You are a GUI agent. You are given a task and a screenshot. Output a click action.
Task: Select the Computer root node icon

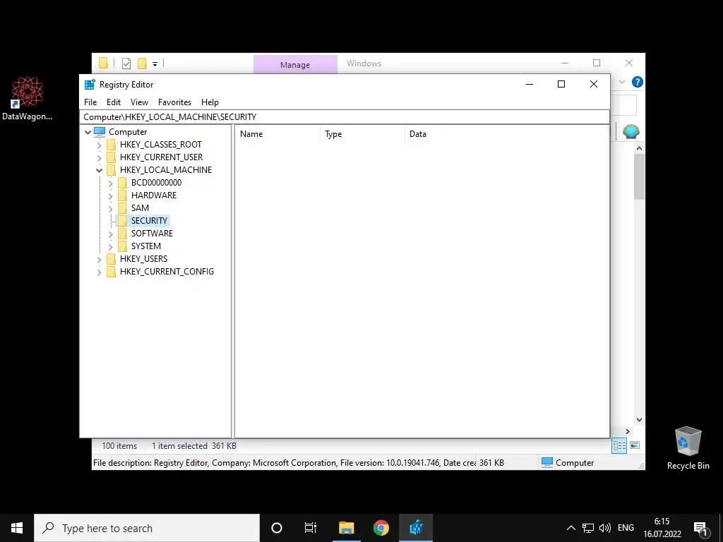pyautogui.click(x=100, y=132)
